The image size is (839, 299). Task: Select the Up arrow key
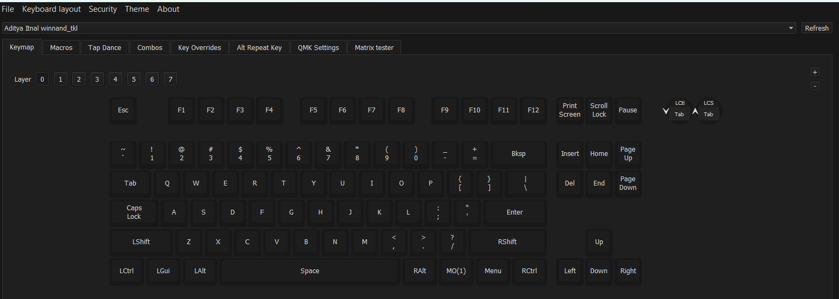point(599,242)
